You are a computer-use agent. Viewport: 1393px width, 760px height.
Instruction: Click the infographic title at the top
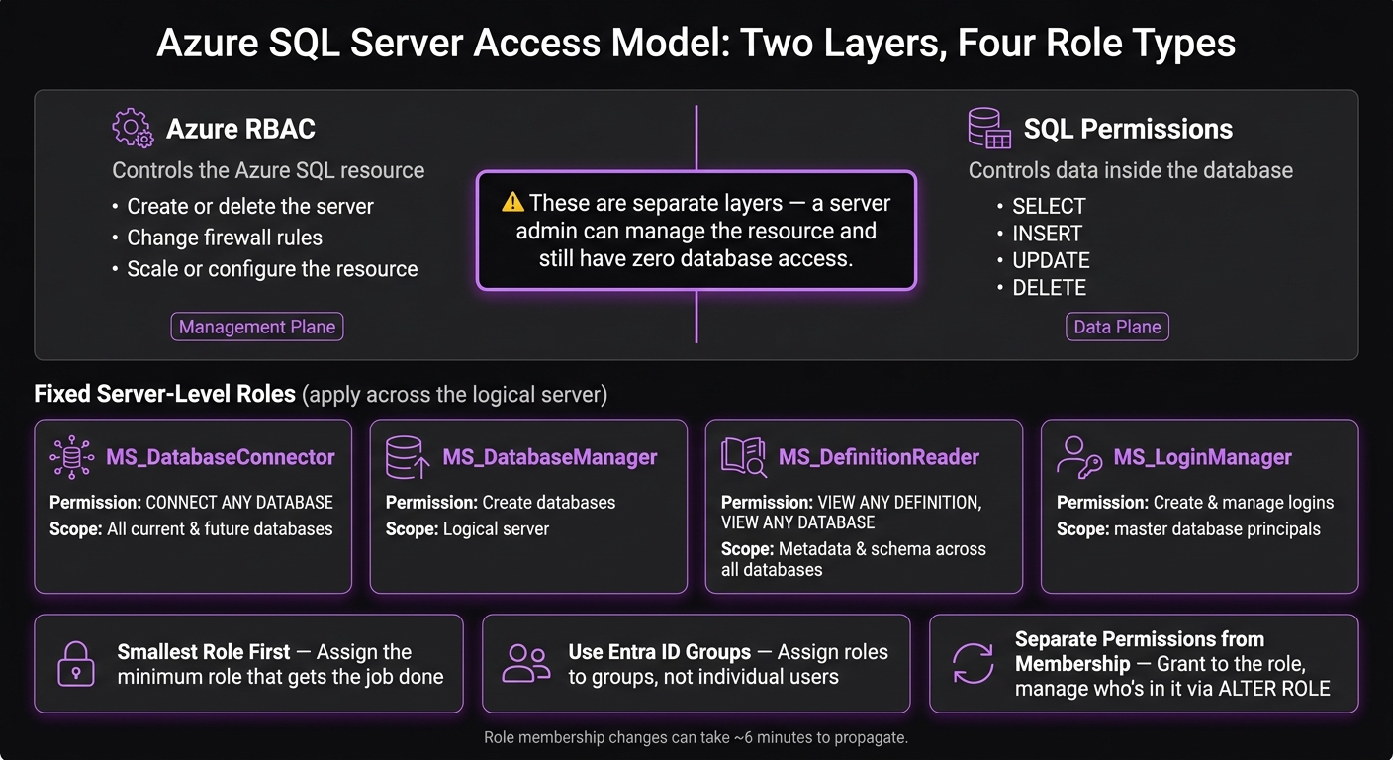[x=696, y=44]
